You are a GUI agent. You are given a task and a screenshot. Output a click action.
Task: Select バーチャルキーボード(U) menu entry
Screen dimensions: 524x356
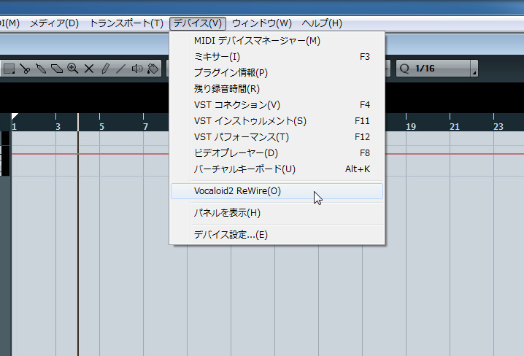277,169
